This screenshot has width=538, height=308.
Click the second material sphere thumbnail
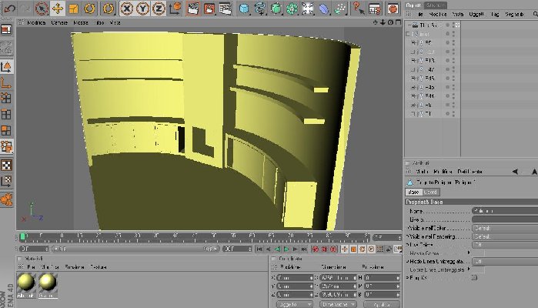[48, 283]
